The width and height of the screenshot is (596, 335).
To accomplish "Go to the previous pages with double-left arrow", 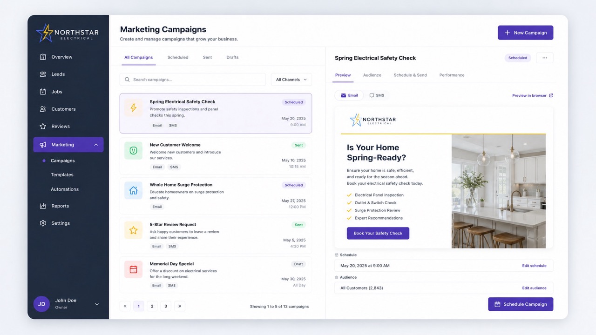I will (x=125, y=306).
